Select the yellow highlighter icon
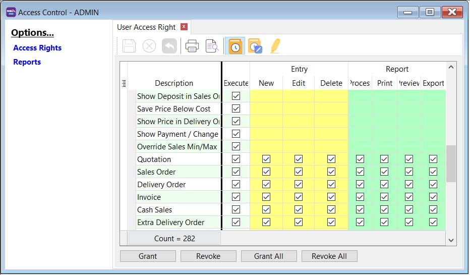This screenshot has height=275, width=470. coord(275,46)
